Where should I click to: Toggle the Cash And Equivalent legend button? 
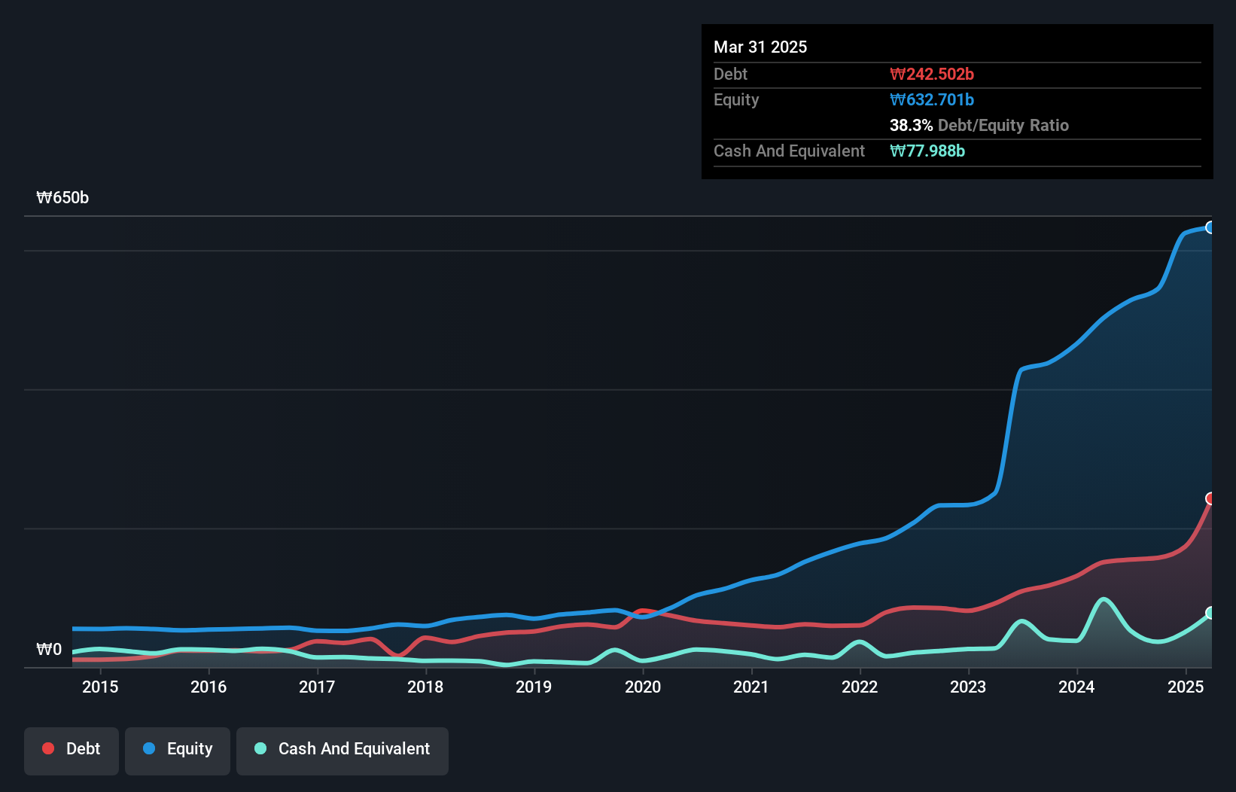(342, 751)
